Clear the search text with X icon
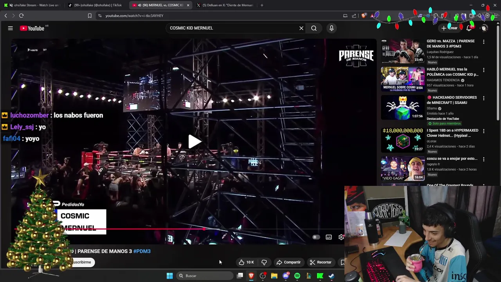 (301, 28)
